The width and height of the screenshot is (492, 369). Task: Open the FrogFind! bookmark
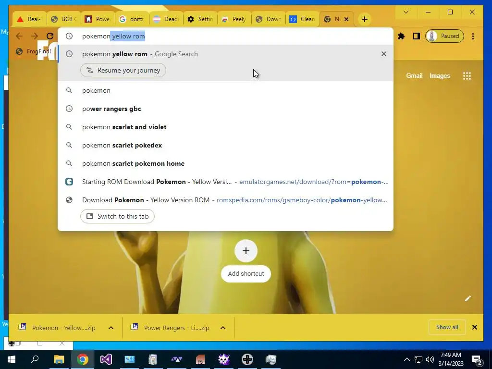point(34,51)
